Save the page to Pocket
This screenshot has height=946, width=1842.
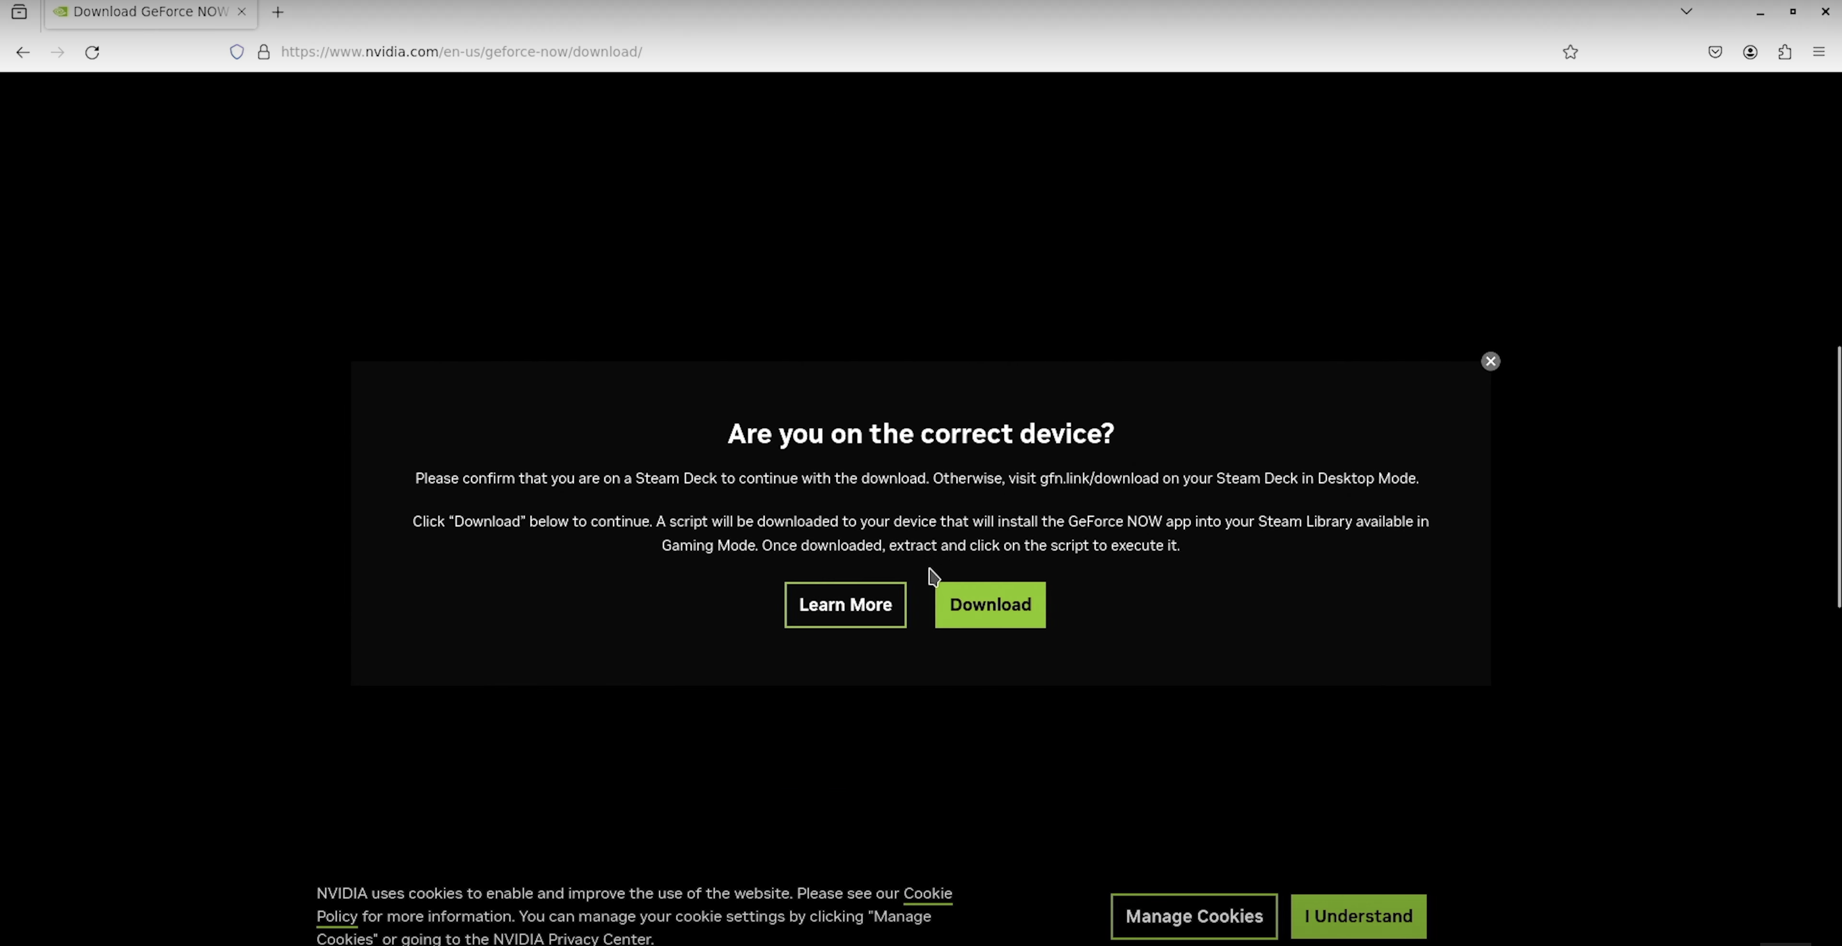click(x=1715, y=51)
